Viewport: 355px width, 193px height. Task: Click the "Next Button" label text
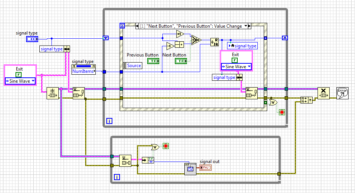click(174, 55)
